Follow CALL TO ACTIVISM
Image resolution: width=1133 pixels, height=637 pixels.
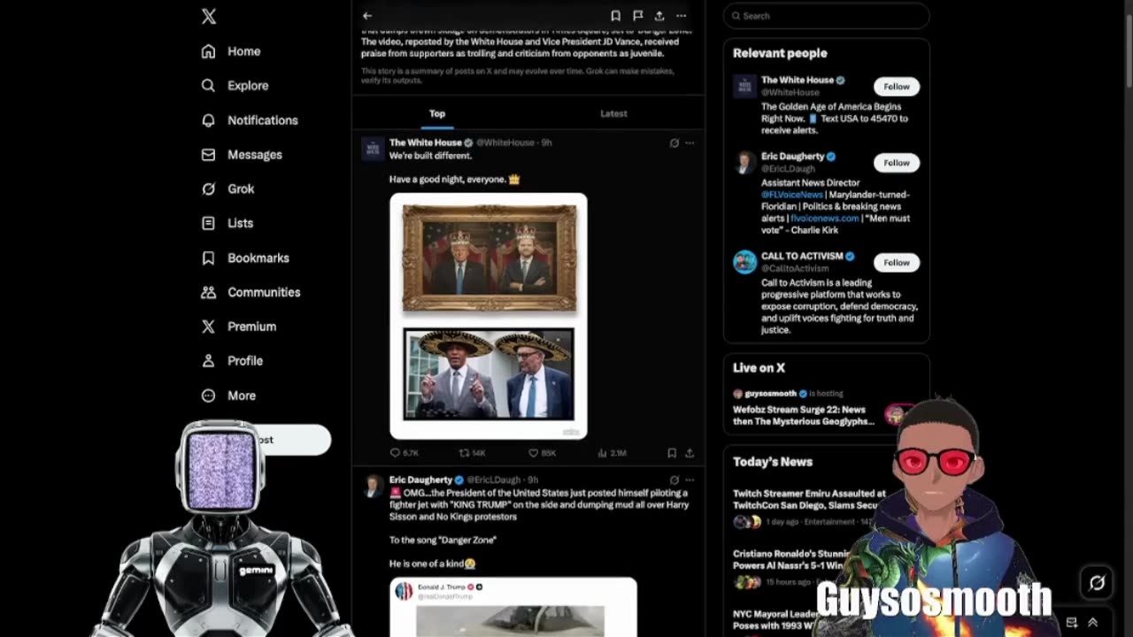[896, 263]
